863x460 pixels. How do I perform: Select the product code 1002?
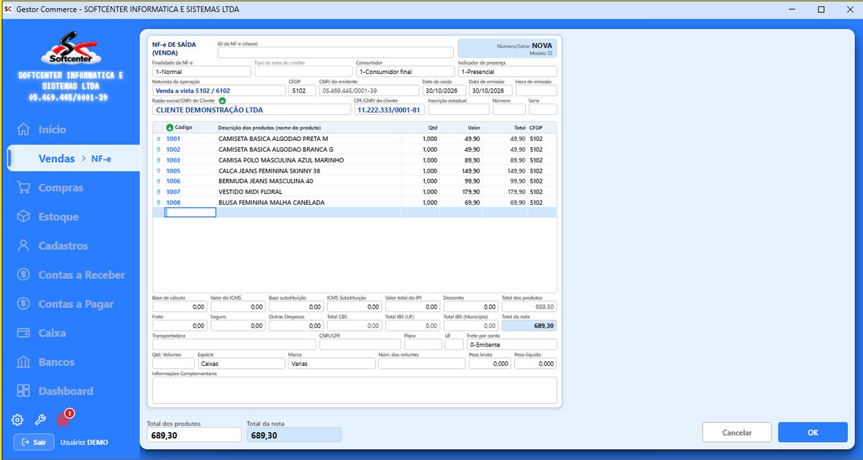pos(173,149)
